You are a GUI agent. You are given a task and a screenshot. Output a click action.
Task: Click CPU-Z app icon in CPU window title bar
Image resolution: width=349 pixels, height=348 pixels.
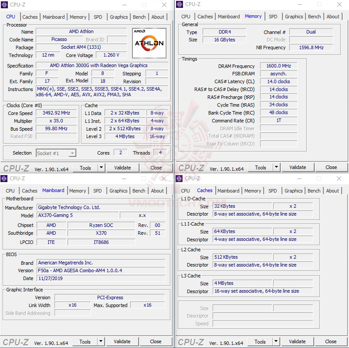pyautogui.click(x=4, y=5)
